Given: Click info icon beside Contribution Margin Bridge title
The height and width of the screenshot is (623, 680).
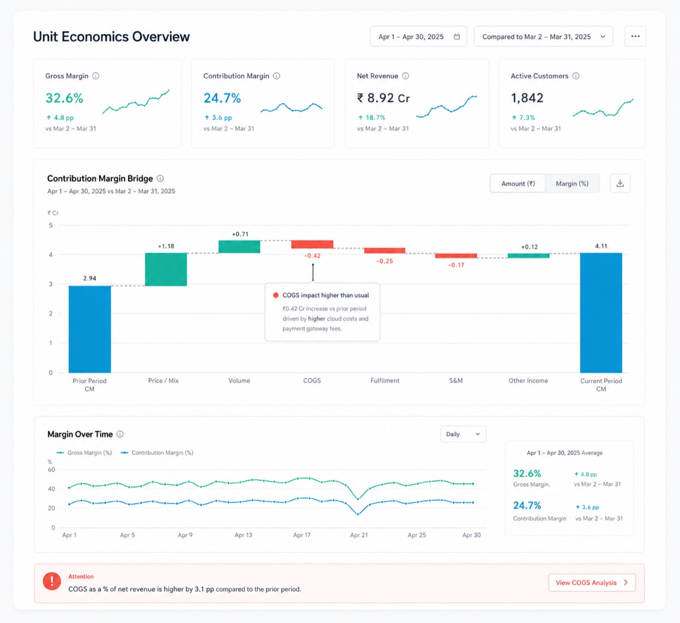Looking at the screenshot, I should [x=160, y=178].
